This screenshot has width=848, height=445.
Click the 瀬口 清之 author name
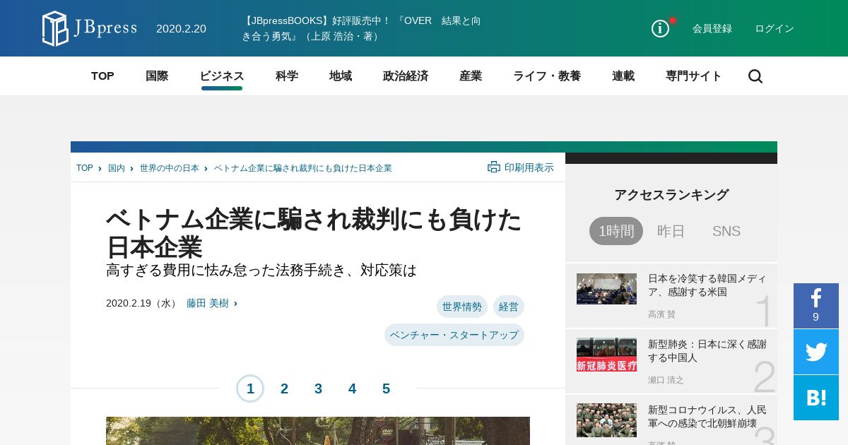pyautogui.click(x=666, y=380)
